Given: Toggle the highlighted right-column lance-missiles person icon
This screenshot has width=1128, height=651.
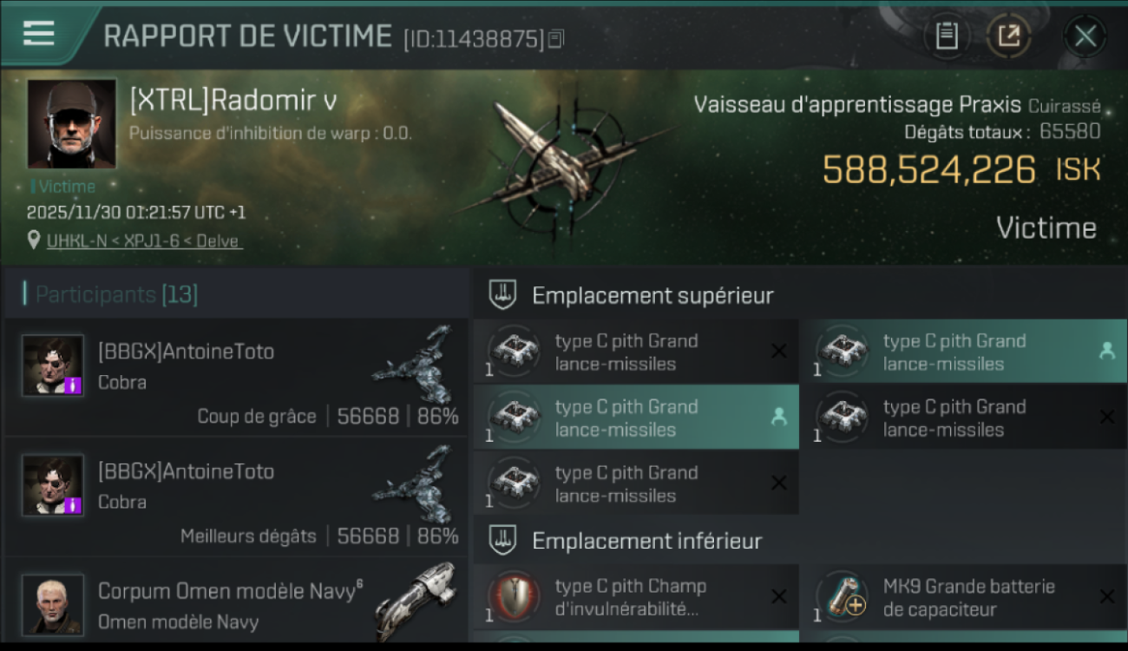Looking at the screenshot, I should tap(1106, 351).
